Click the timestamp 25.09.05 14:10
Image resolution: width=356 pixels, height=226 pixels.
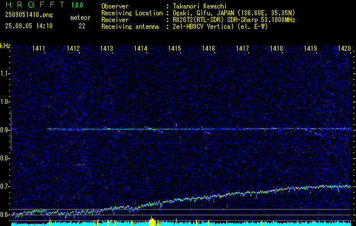click(29, 26)
